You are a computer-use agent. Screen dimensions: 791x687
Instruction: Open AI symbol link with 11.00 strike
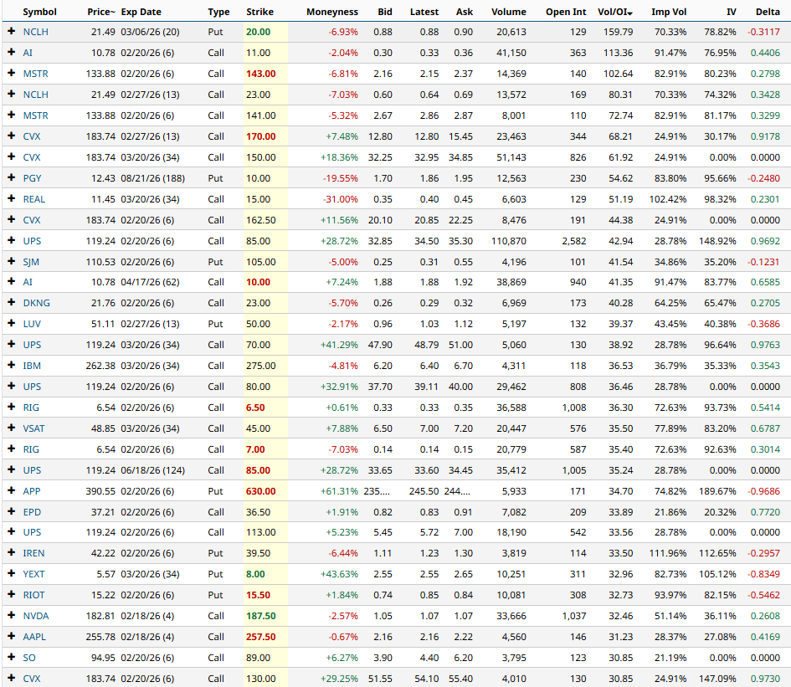[28, 53]
